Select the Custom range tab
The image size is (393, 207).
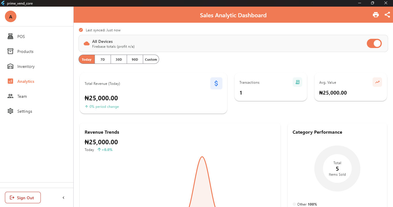tap(151, 60)
